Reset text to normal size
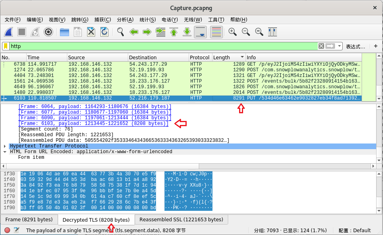Screen dimensions: 383x235 (259, 32)
